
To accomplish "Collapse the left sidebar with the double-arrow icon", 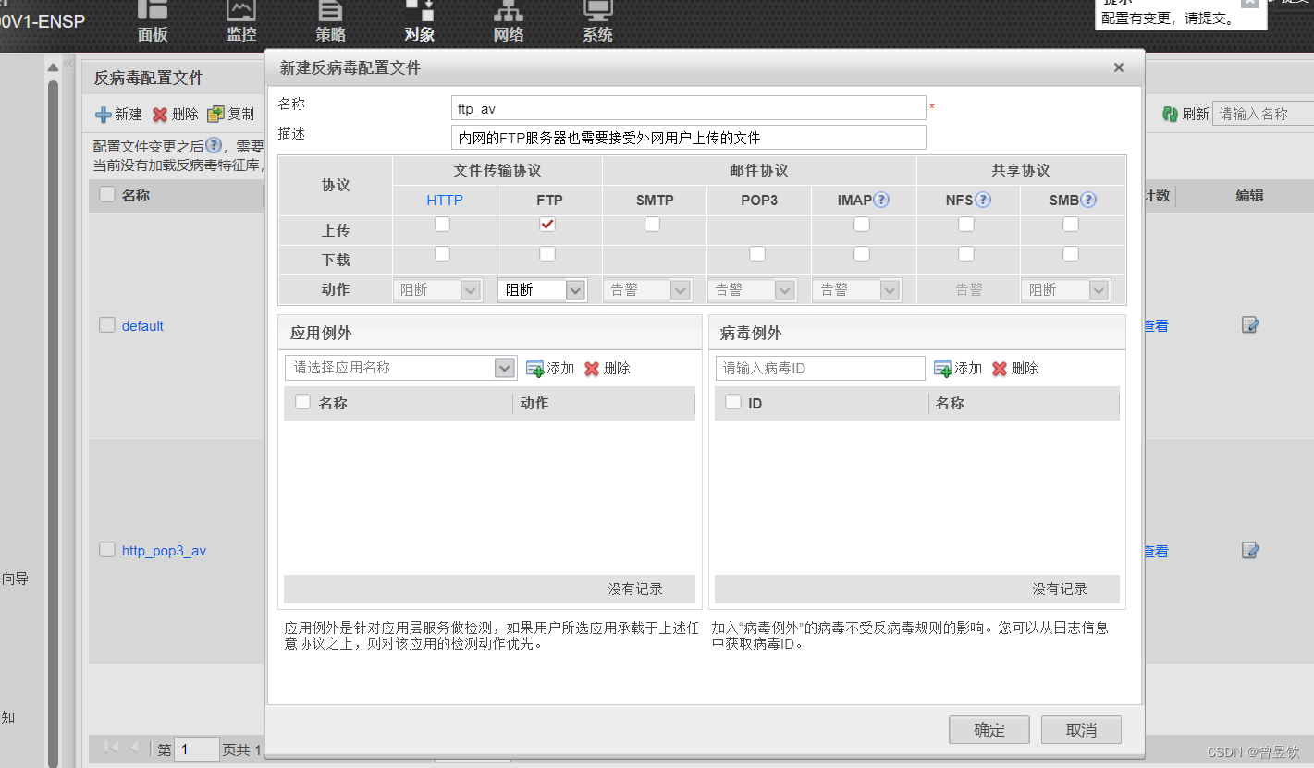I will (68, 65).
